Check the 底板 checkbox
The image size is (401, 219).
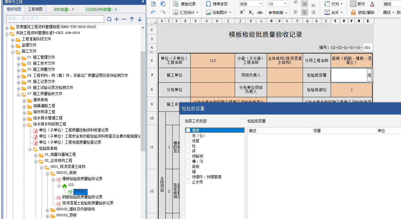click(188, 166)
